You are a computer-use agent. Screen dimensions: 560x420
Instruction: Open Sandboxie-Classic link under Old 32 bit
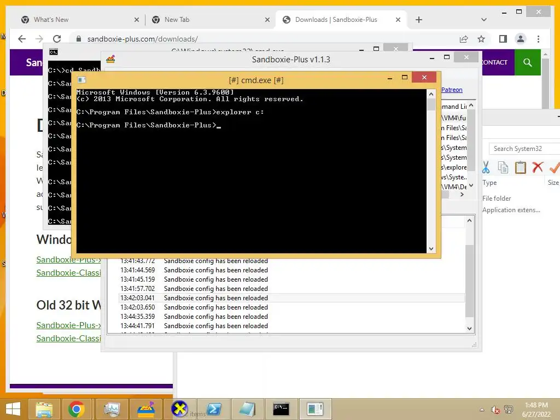point(68,338)
